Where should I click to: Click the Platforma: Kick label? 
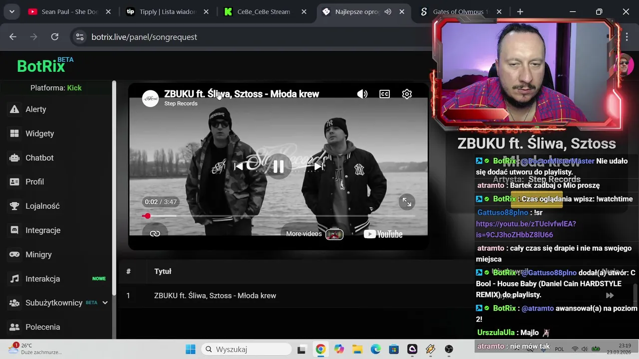pyautogui.click(x=56, y=88)
